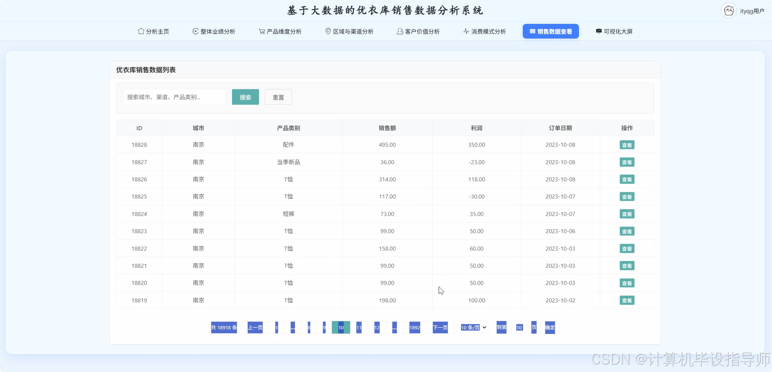Click the 配件 category cell
The image size is (772, 372).
point(288,145)
